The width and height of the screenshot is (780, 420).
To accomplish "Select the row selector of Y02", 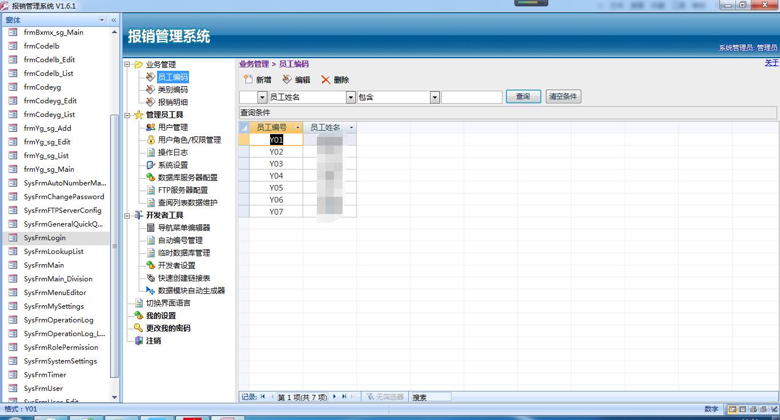I will pos(244,152).
